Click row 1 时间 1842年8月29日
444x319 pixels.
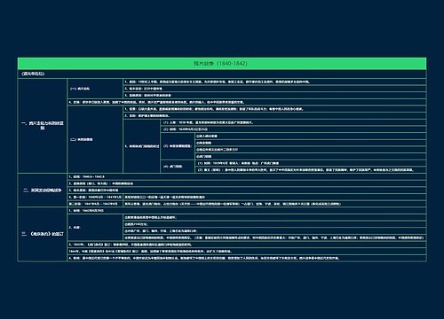tap(247, 211)
